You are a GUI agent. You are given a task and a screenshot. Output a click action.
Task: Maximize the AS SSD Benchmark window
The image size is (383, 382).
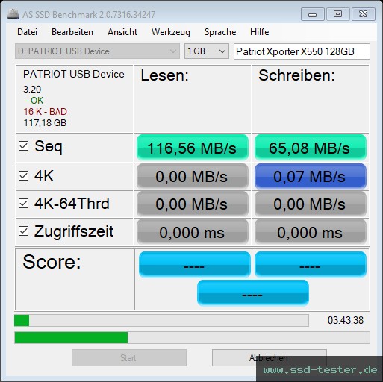[338, 14]
